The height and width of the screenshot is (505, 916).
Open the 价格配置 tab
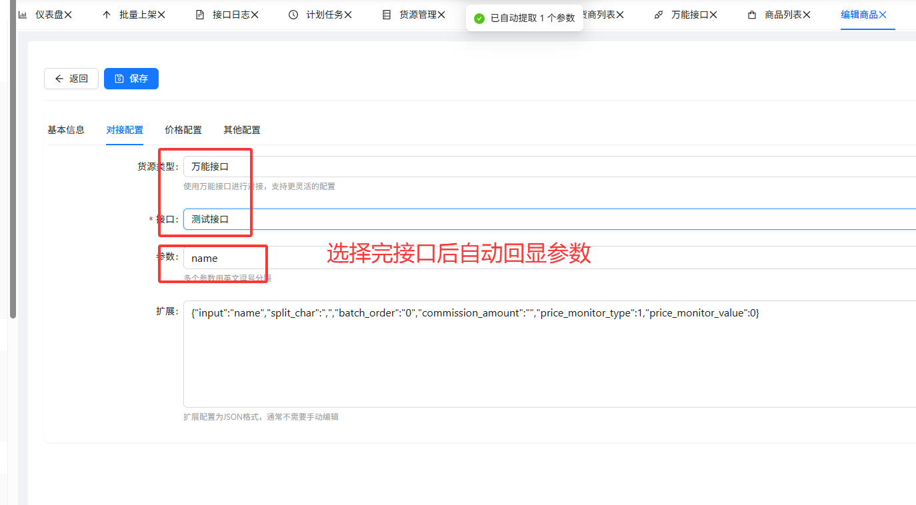coord(183,131)
